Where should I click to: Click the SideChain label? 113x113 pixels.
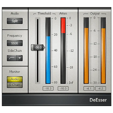(15, 51)
